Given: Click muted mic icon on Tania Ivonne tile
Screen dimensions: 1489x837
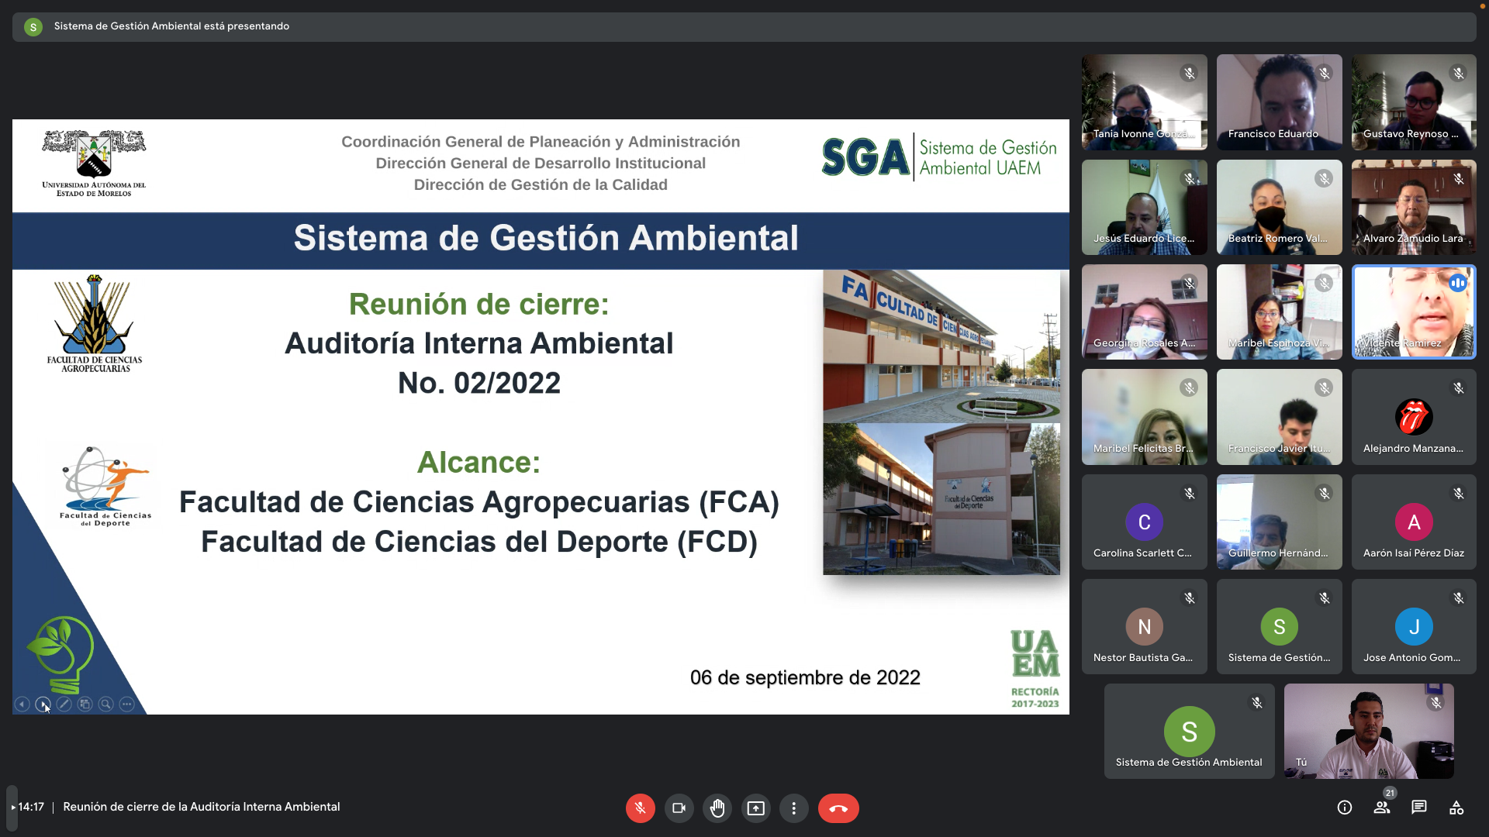Looking at the screenshot, I should 1189,74.
